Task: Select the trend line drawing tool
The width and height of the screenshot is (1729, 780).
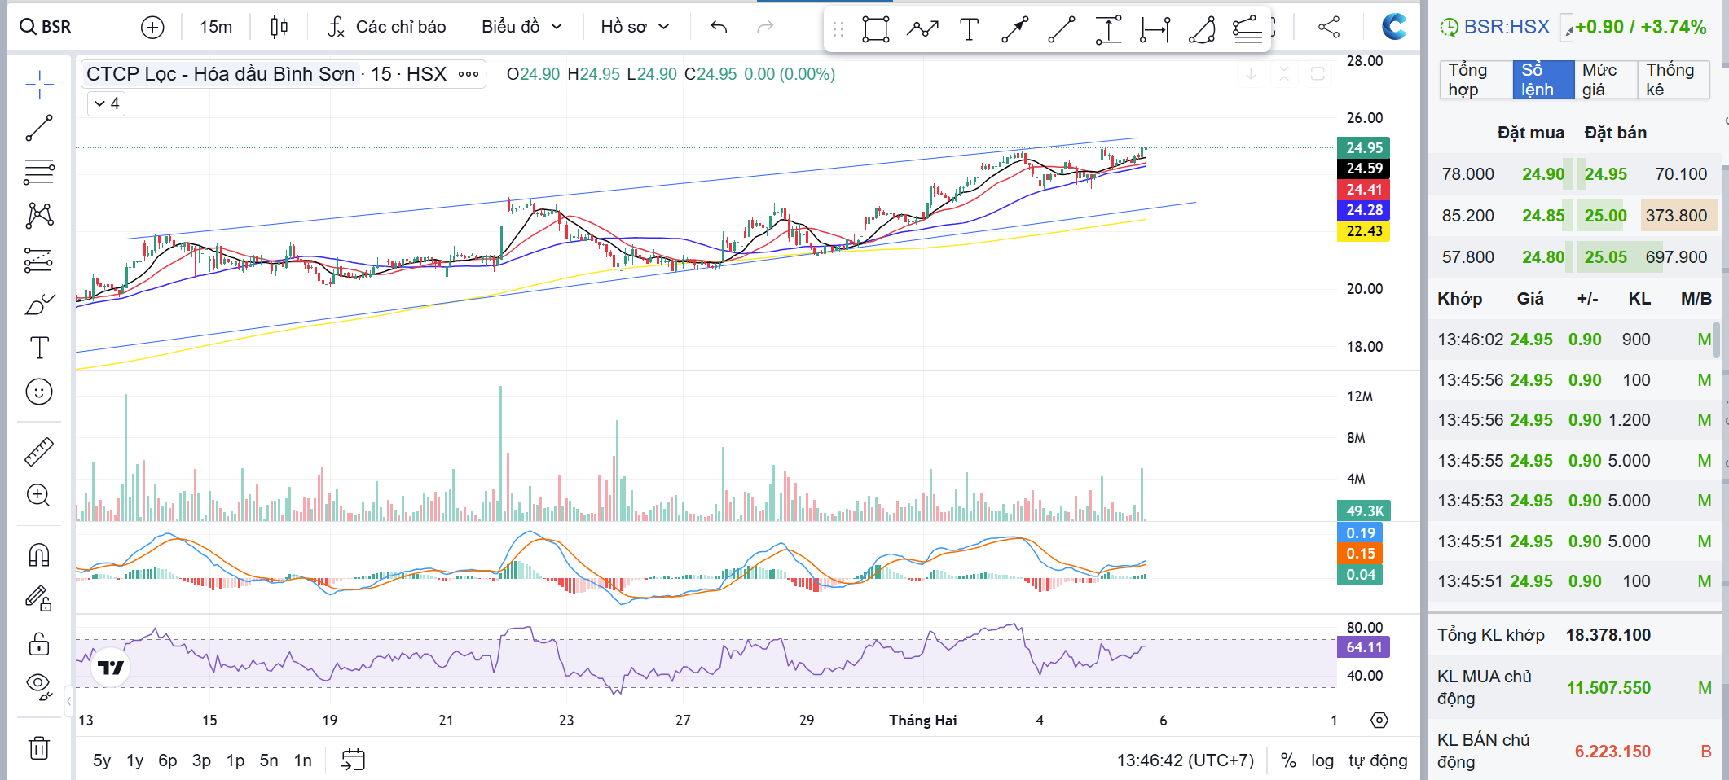Action: coord(39,128)
